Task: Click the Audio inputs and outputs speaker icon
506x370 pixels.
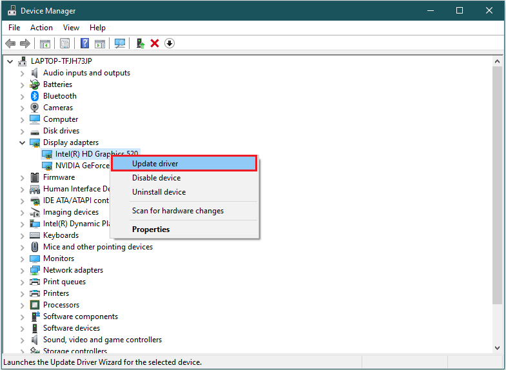Action: point(35,73)
